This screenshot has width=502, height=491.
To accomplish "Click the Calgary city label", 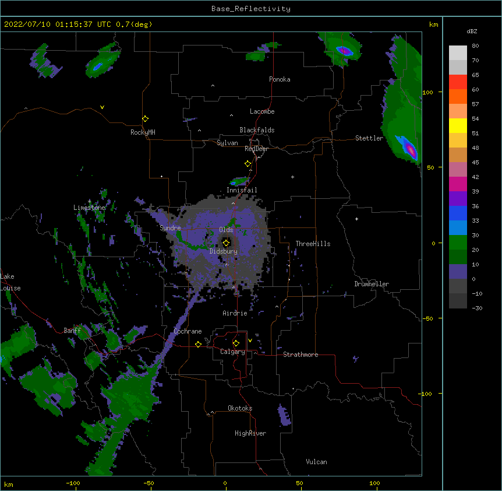I will [x=232, y=352].
